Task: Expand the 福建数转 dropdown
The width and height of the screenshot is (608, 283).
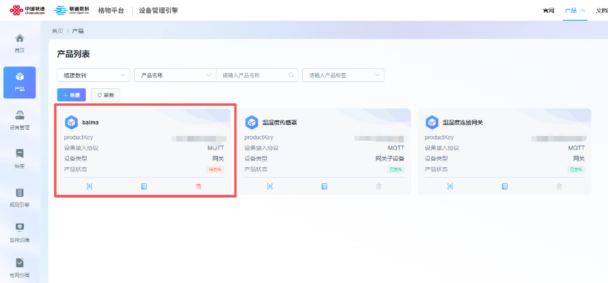Action: pos(94,75)
